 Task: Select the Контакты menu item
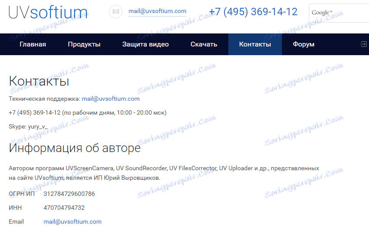(255, 44)
